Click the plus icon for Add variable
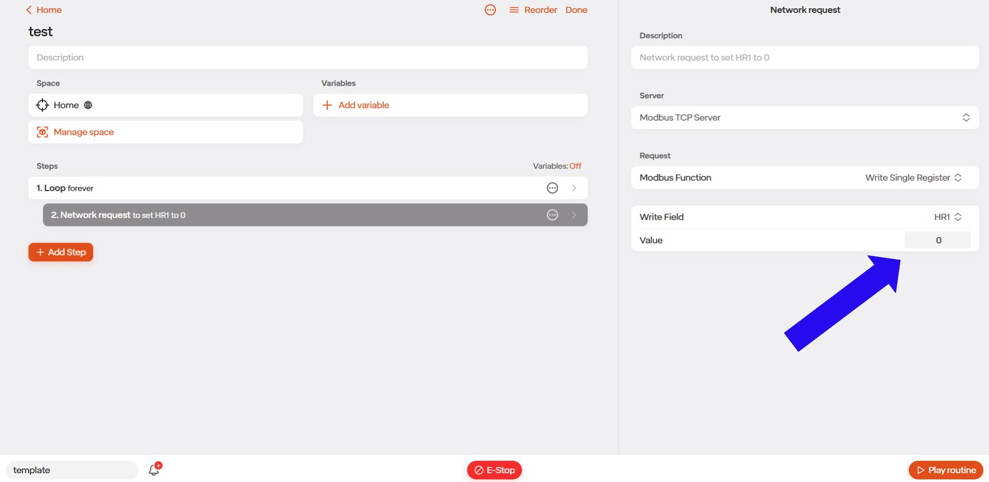The image size is (989, 482). click(x=327, y=105)
